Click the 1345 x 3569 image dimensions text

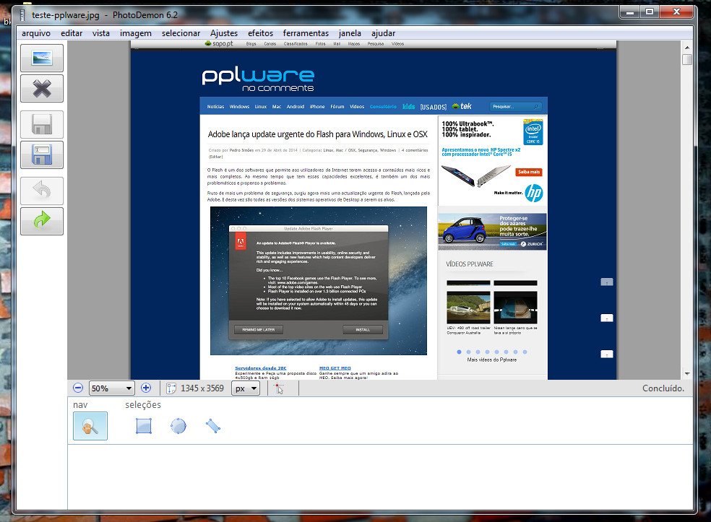(x=202, y=388)
